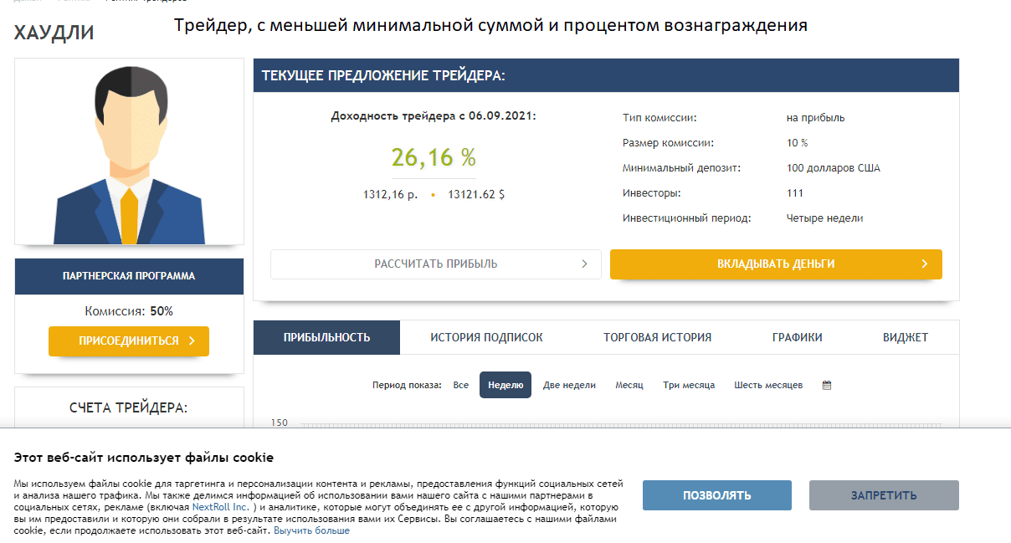
Task: Open the calendar date picker icon
Action: [827, 385]
